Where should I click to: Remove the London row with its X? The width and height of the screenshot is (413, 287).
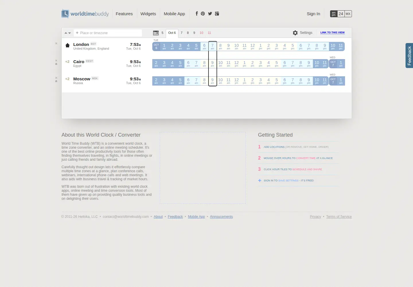pyautogui.click(x=56, y=43)
